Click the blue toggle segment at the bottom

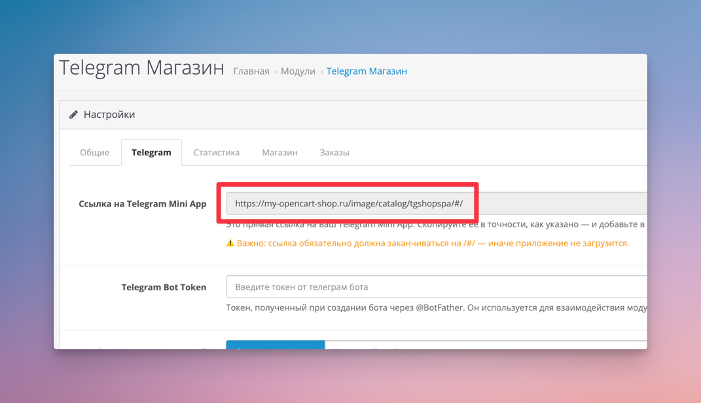[275, 345]
